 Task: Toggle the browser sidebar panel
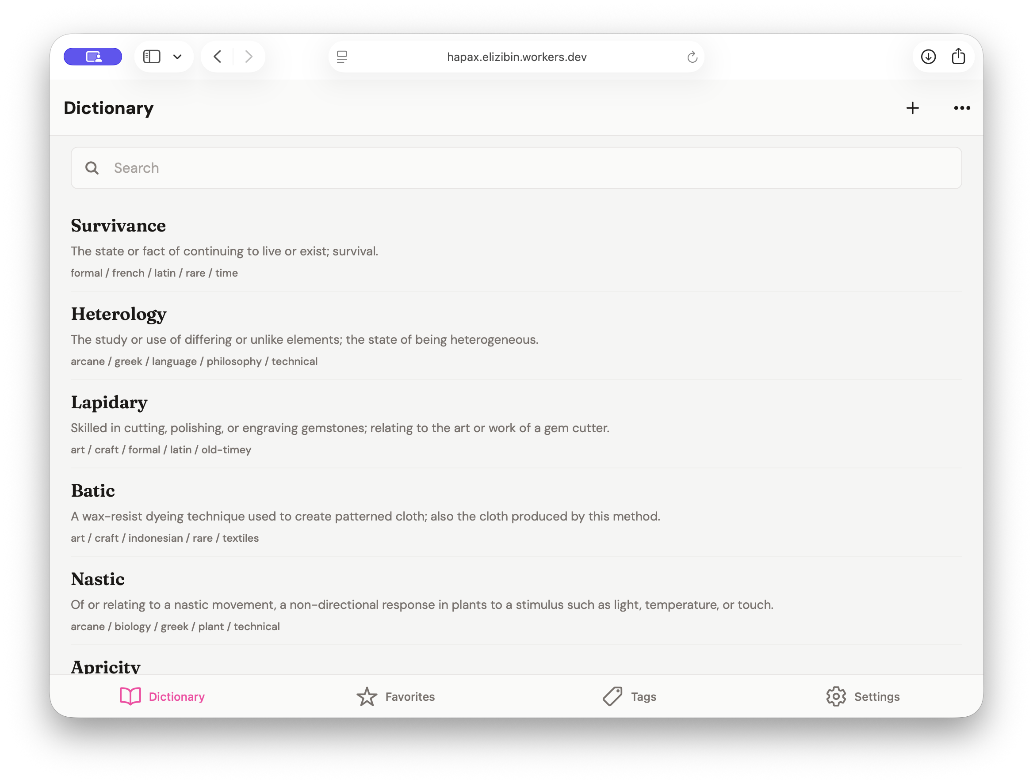pos(151,56)
